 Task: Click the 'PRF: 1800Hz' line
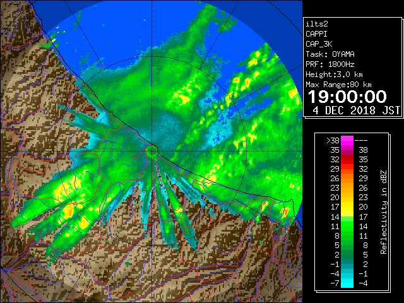[x=330, y=64]
